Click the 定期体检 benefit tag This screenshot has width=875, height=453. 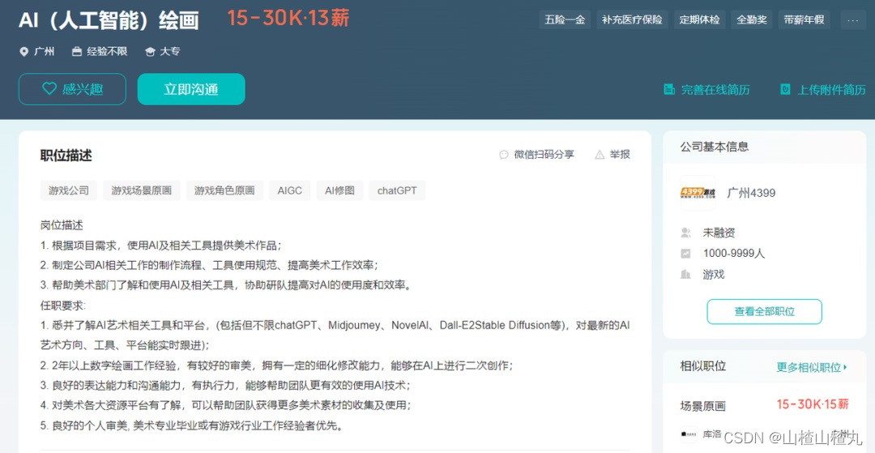[699, 19]
